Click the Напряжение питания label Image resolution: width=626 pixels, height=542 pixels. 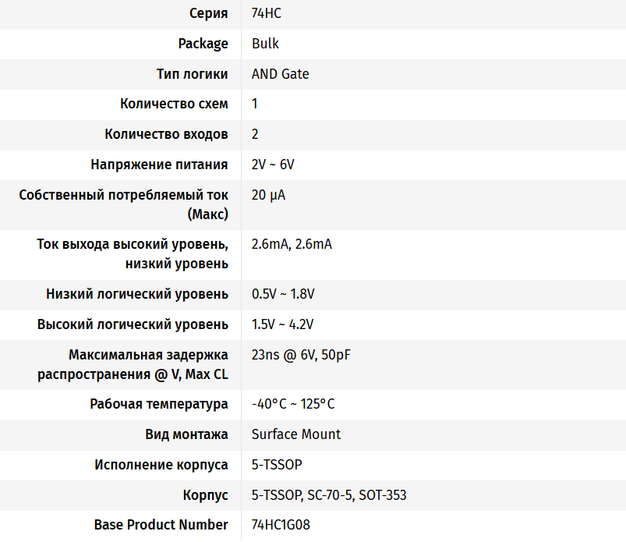[159, 165]
